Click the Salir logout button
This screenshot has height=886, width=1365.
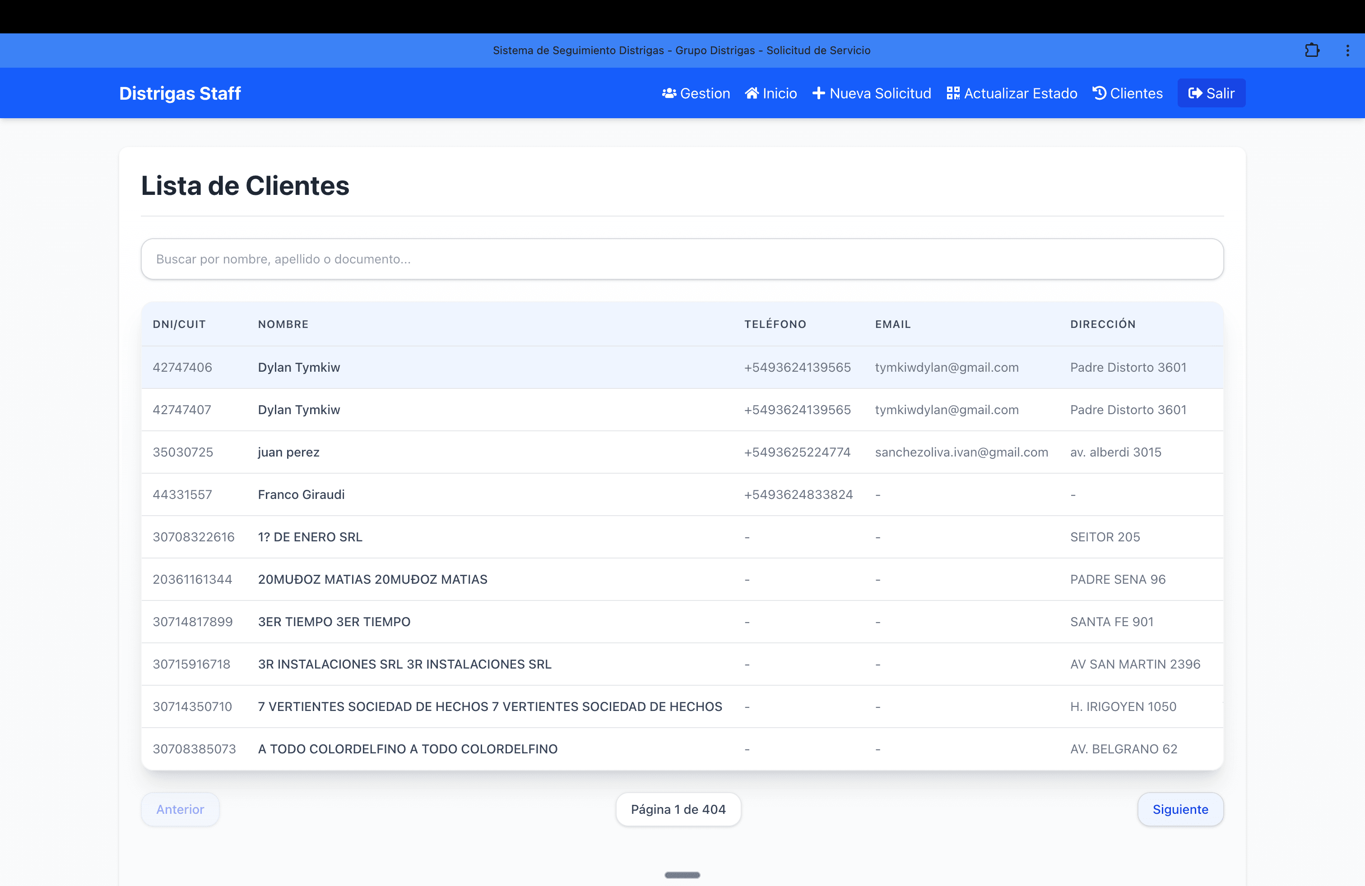(x=1211, y=93)
